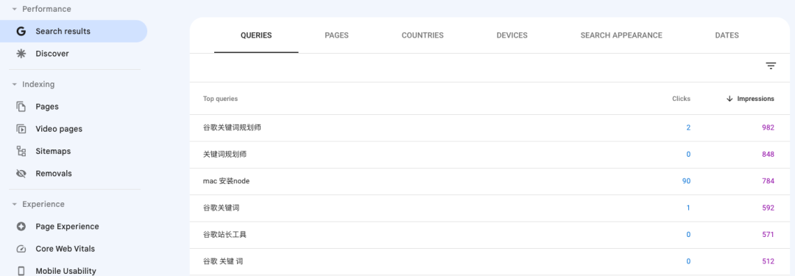The height and width of the screenshot is (276, 795).
Task: Click the Top queries column header
Action: pos(220,99)
